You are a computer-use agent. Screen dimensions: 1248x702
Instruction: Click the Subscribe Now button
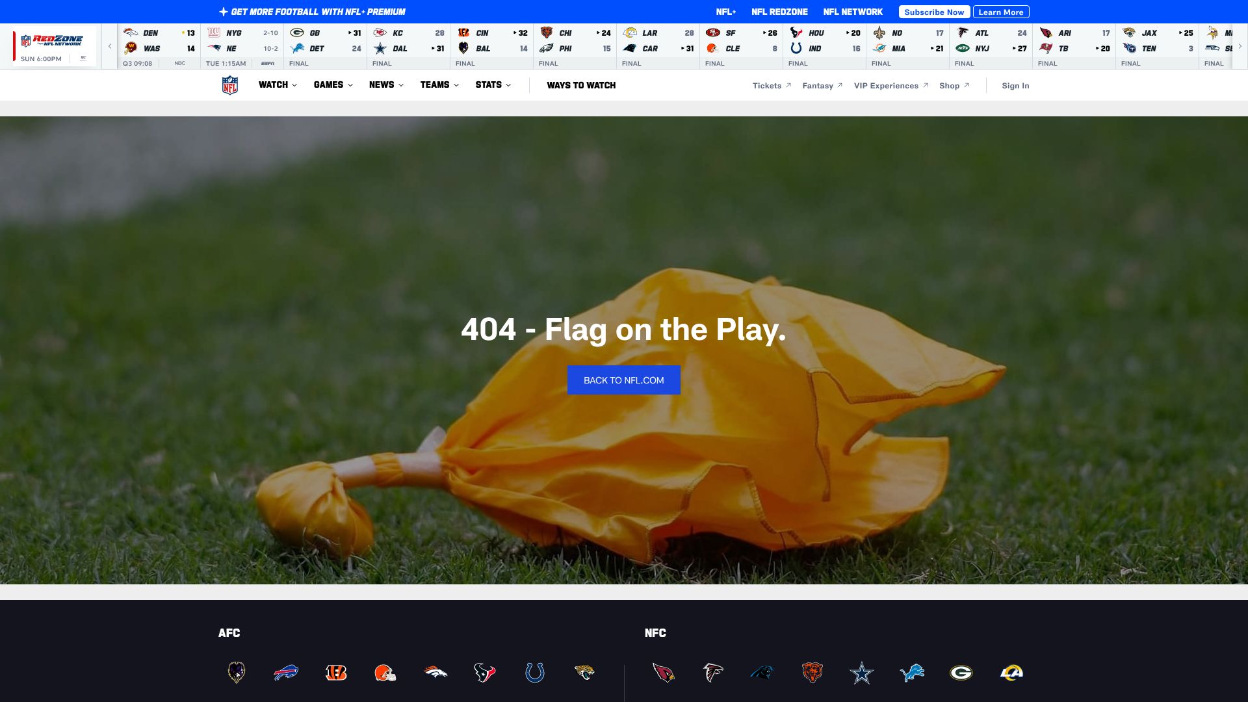(x=934, y=12)
